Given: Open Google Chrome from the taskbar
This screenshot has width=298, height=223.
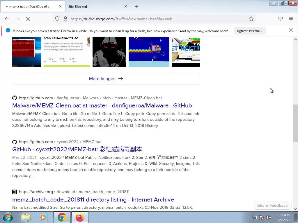Looking at the screenshot, I should click(62, 217).
